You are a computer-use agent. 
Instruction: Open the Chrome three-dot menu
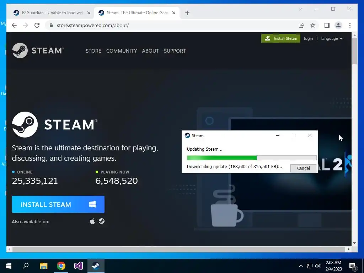(x=350, y=25)
